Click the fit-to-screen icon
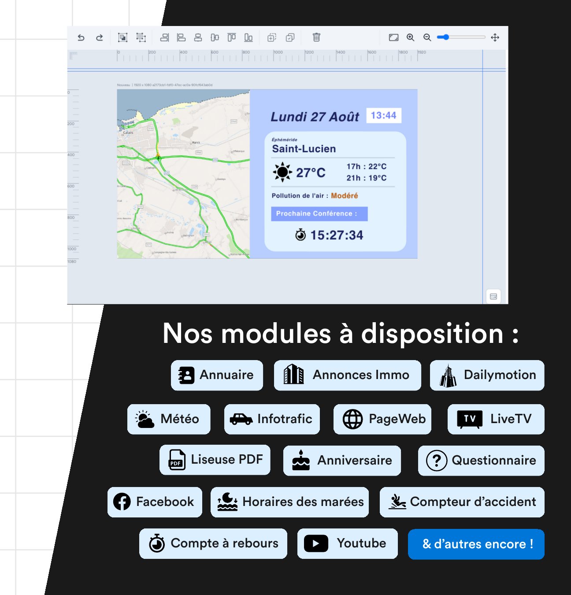 tap(394, 37)
